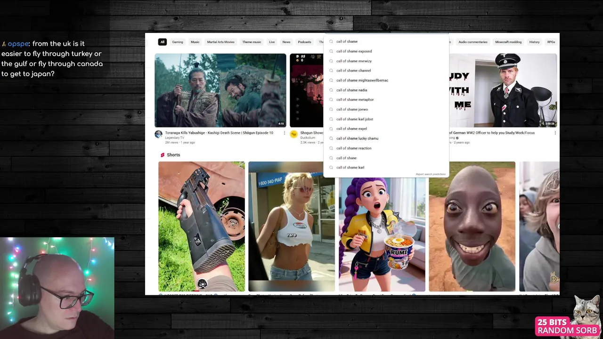Open Duckolium channel avatar icon
This screenshot has height=339, width=603.
tap(293, 134)
